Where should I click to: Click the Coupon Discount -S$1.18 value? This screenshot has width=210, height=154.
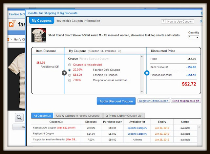[191, 75]
